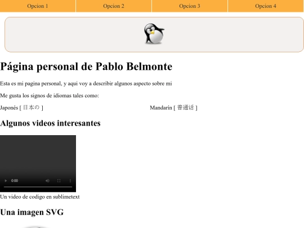This screenshot has height=228, width=304.
Task: Click the heading "Una imagen SVG"
Action: click(32, 212)
